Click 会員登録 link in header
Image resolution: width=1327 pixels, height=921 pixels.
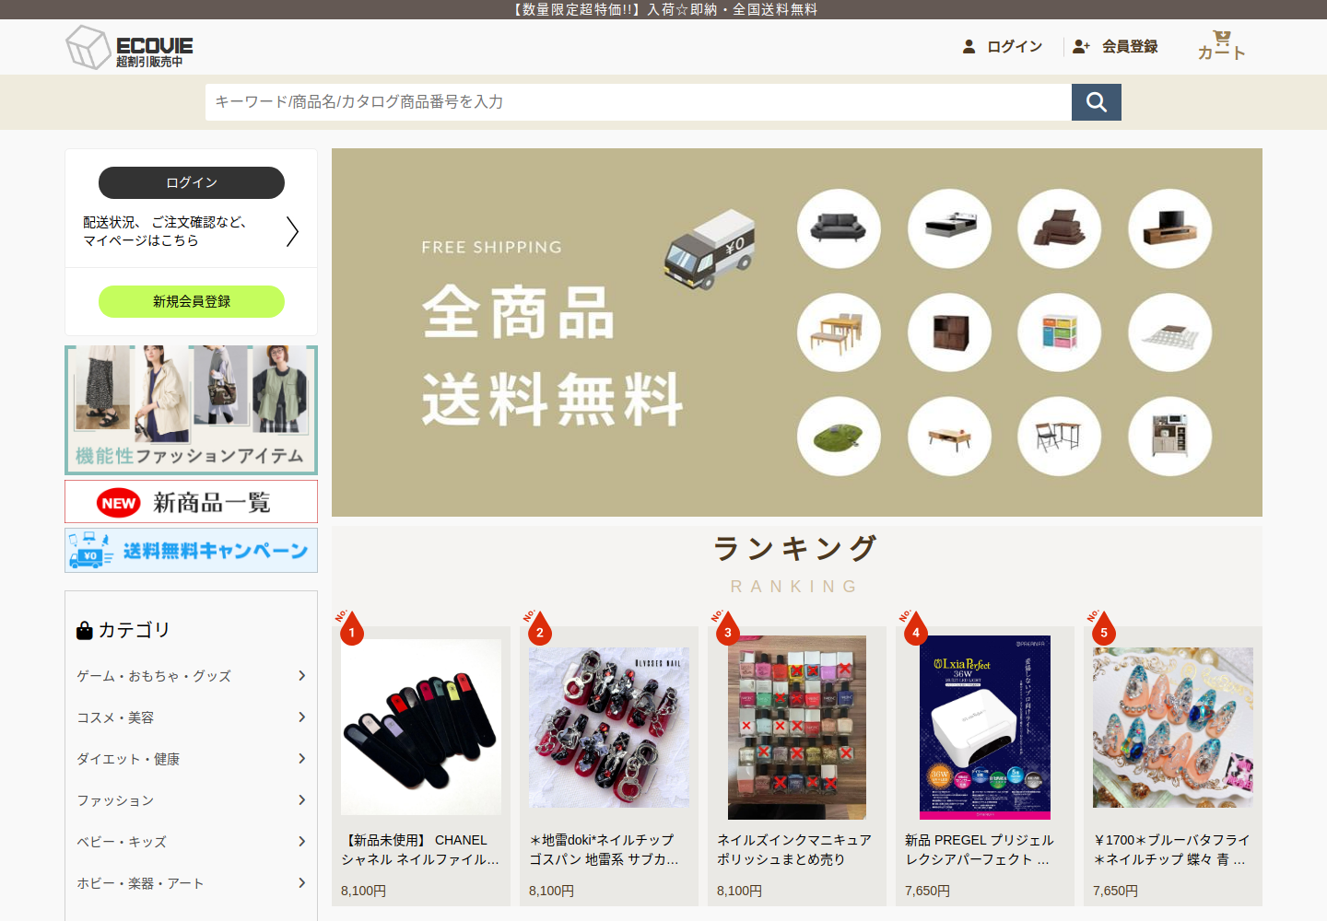point(1130,46)
